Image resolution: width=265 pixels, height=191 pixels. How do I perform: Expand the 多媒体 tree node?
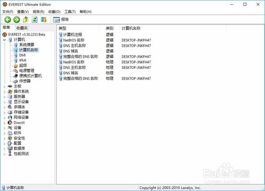coord(4,107)
